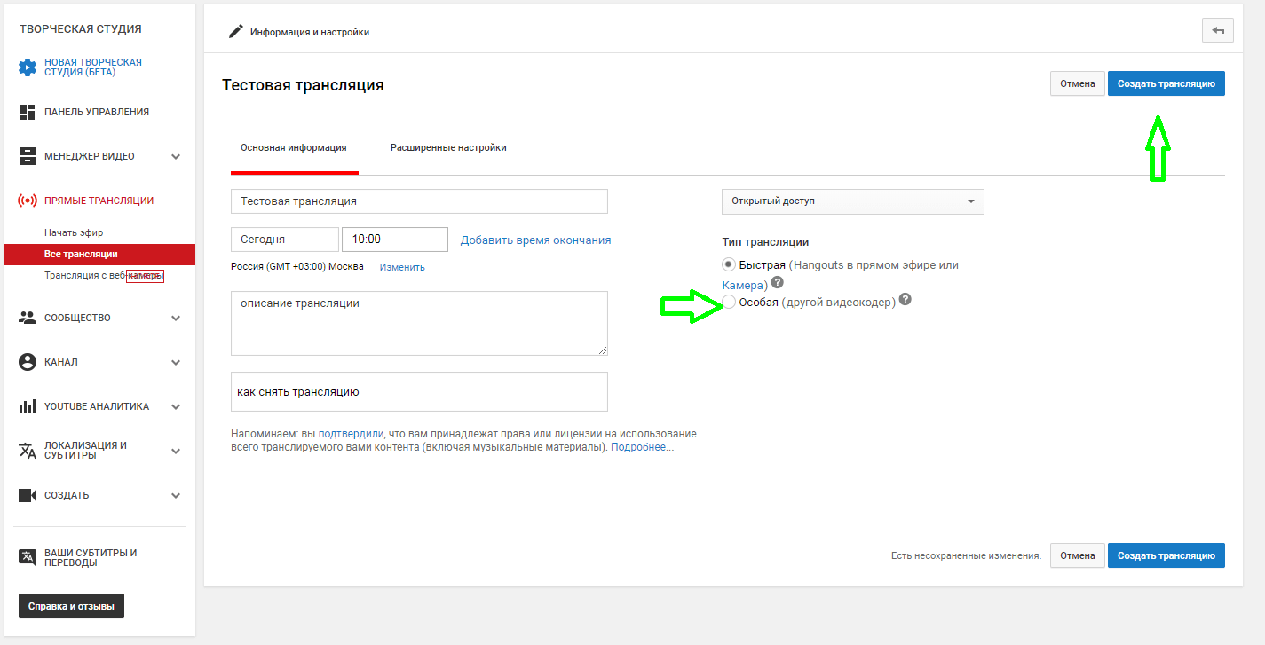Select the Быстрая broadcast type radio button
Viewport: 1265px width, 645px height.
tap(729, 264)
